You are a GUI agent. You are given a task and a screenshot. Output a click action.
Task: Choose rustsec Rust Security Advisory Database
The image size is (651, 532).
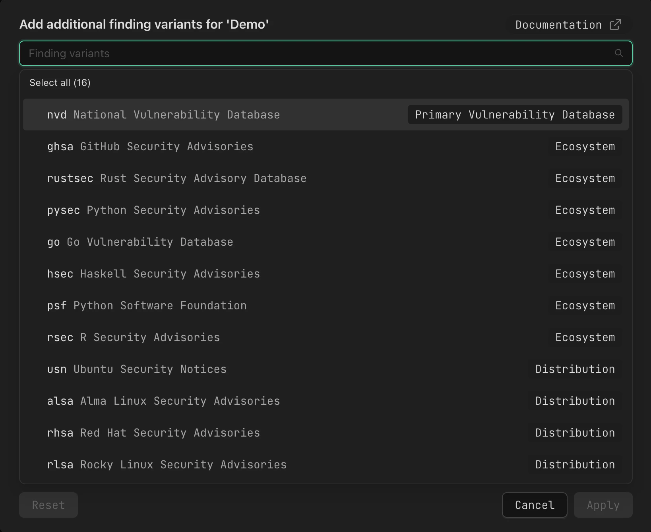coord(176,178)
